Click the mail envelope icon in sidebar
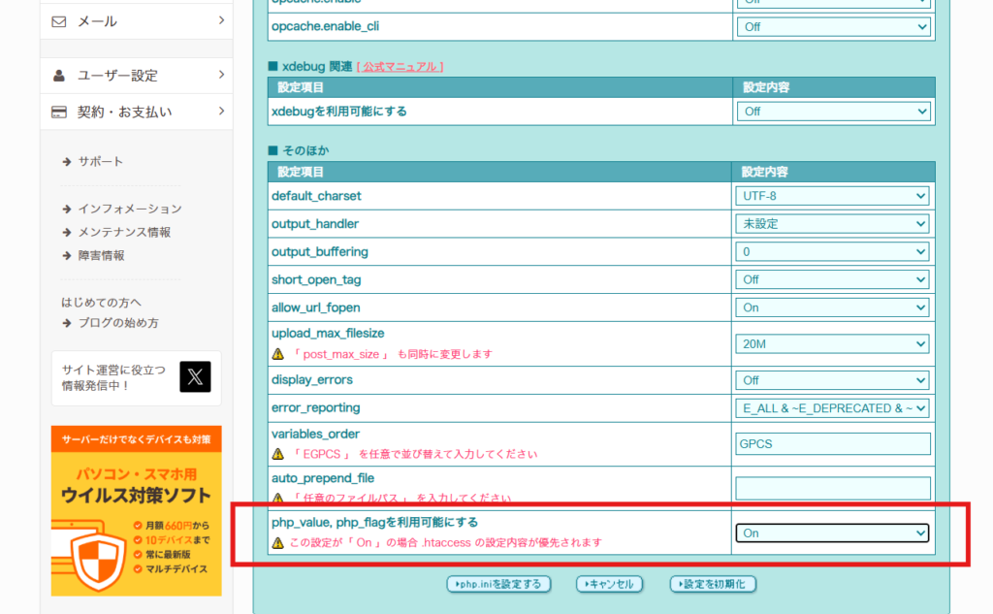 (x=59, y=20)
